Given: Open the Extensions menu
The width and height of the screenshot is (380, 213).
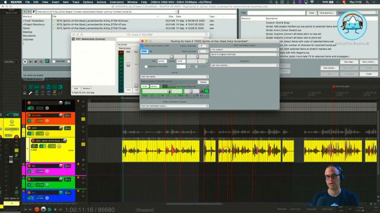Looking at the screenshot, I should [116, 2].
